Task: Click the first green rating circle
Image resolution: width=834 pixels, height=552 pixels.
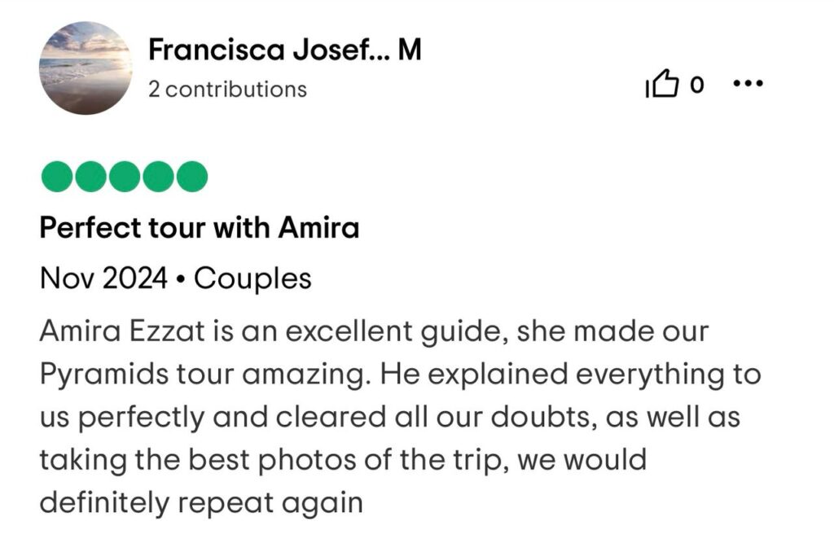Action: click(56, 176)
